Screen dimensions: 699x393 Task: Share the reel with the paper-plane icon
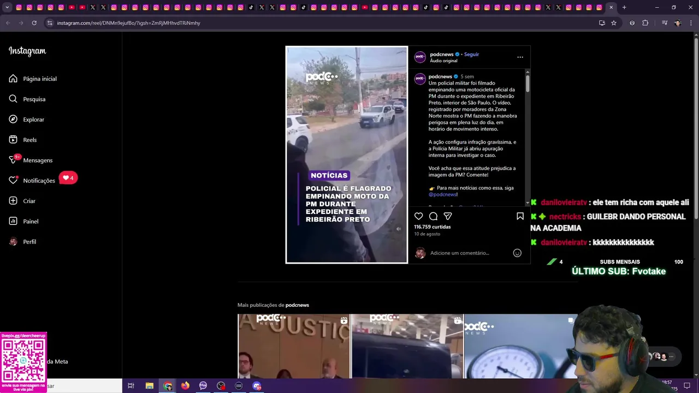[x=448, y=216]
